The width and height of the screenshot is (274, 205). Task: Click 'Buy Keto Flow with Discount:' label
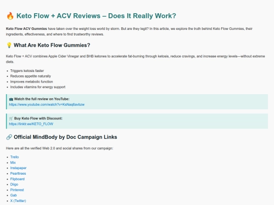(38, 118)
